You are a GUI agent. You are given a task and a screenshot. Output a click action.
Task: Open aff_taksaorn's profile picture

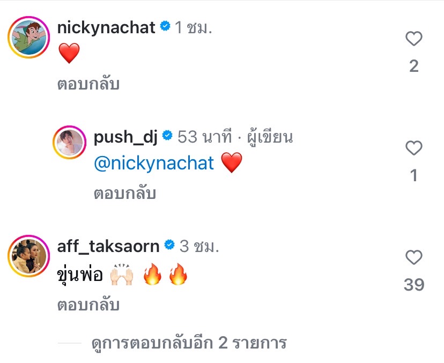[x=28, y=256]
